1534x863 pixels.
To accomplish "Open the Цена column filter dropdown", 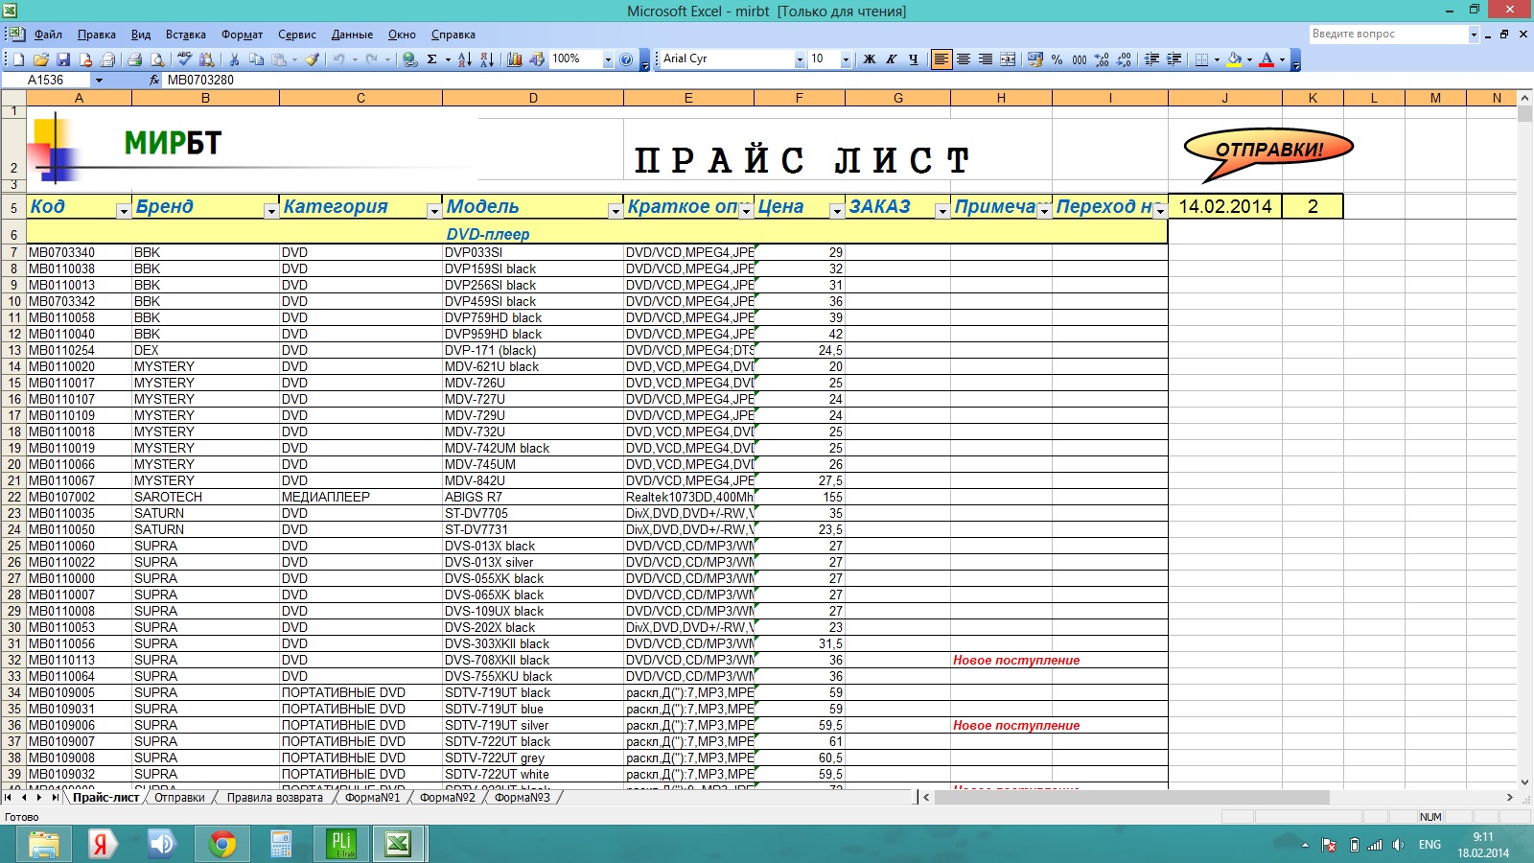I will tap(836, 211).
